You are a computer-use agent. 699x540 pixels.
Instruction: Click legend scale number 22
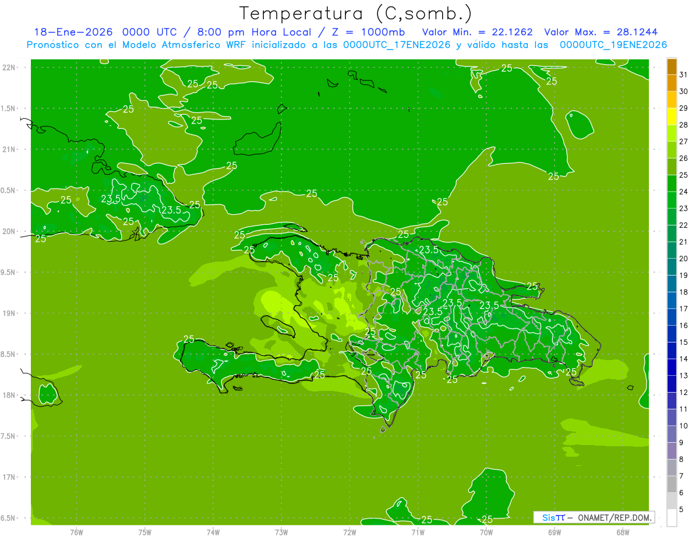click(684, 225)
